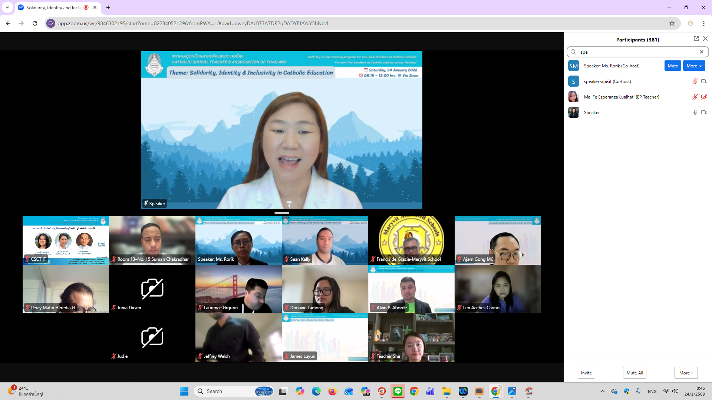Click the Mute All button
This screenshot has height=400, width=712.
click(x=634, y=373)
